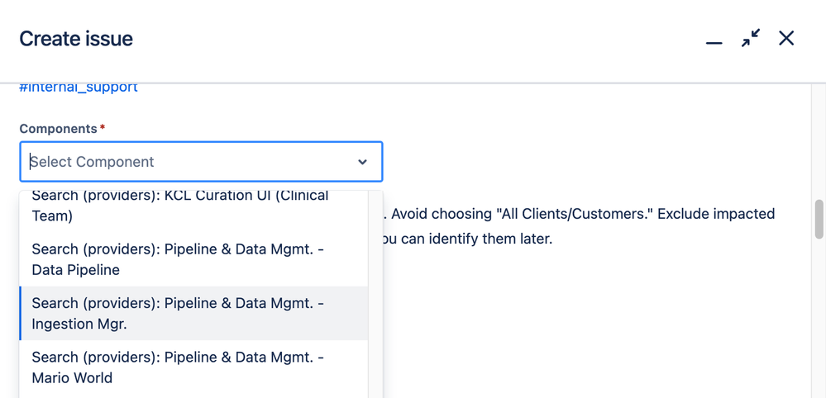Pick the highlighted Ingestion Mgr. component
The width and height of the screenshot is (826, 398).
click(178, 314)
